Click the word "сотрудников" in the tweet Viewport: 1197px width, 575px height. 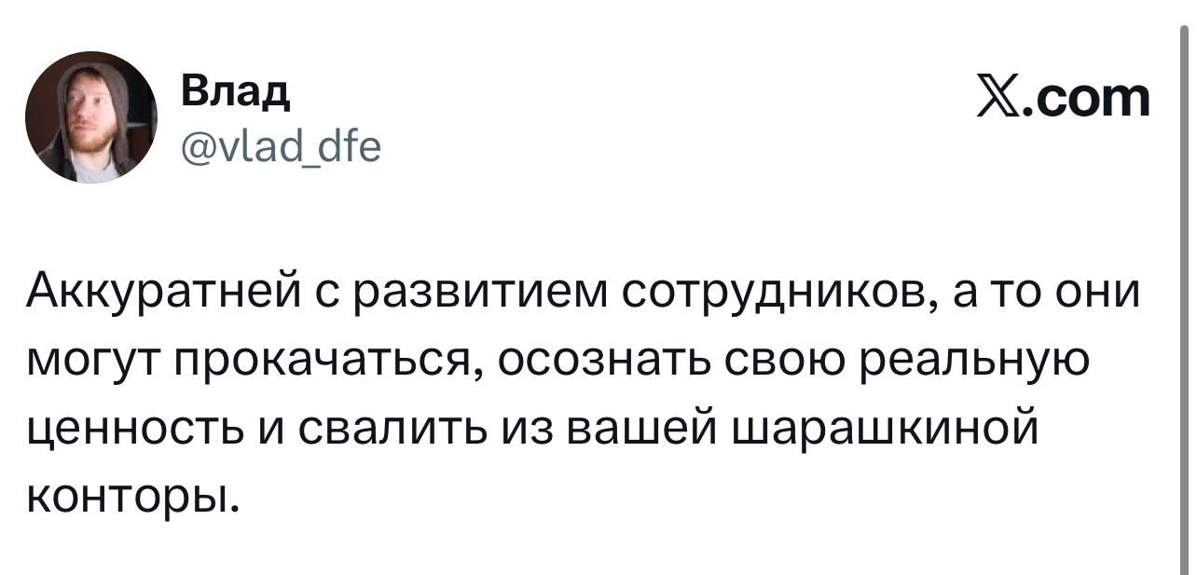pyautogui.click(x=779, y=292)
